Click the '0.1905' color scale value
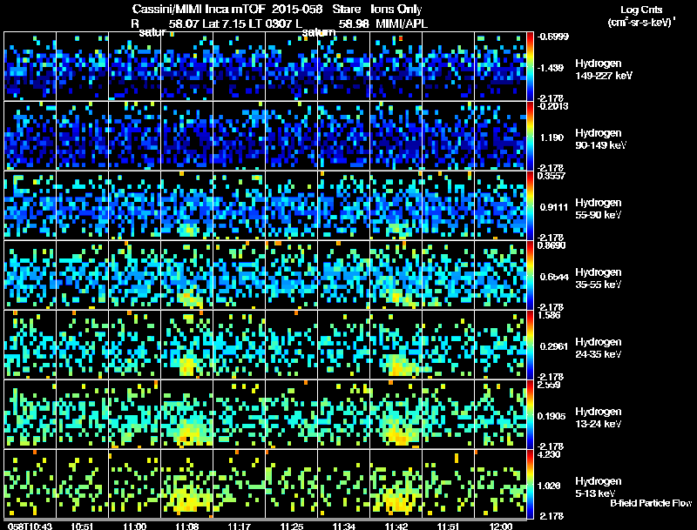 click(x=552, y=416)
